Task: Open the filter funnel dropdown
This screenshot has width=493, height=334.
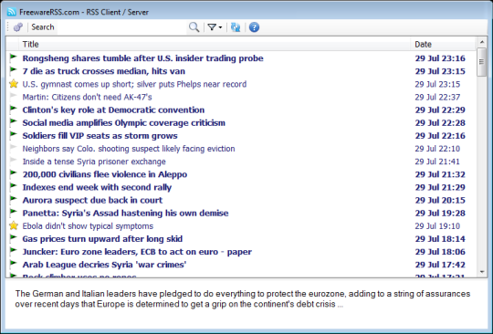Action: [x=215, y=27]
